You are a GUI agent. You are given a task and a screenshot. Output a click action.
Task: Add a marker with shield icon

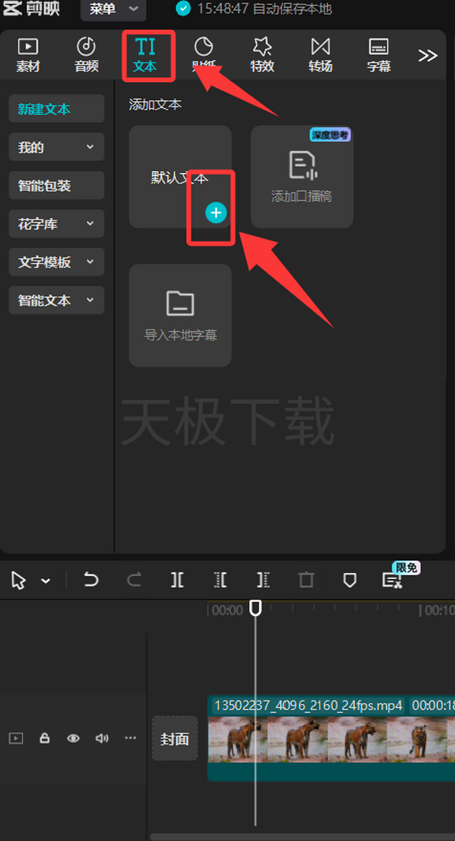(350, 580)
